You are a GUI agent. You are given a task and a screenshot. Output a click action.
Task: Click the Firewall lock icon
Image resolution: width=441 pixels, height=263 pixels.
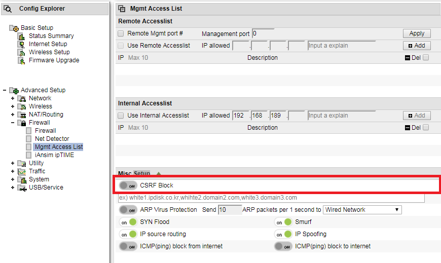[x=22, y=123]
